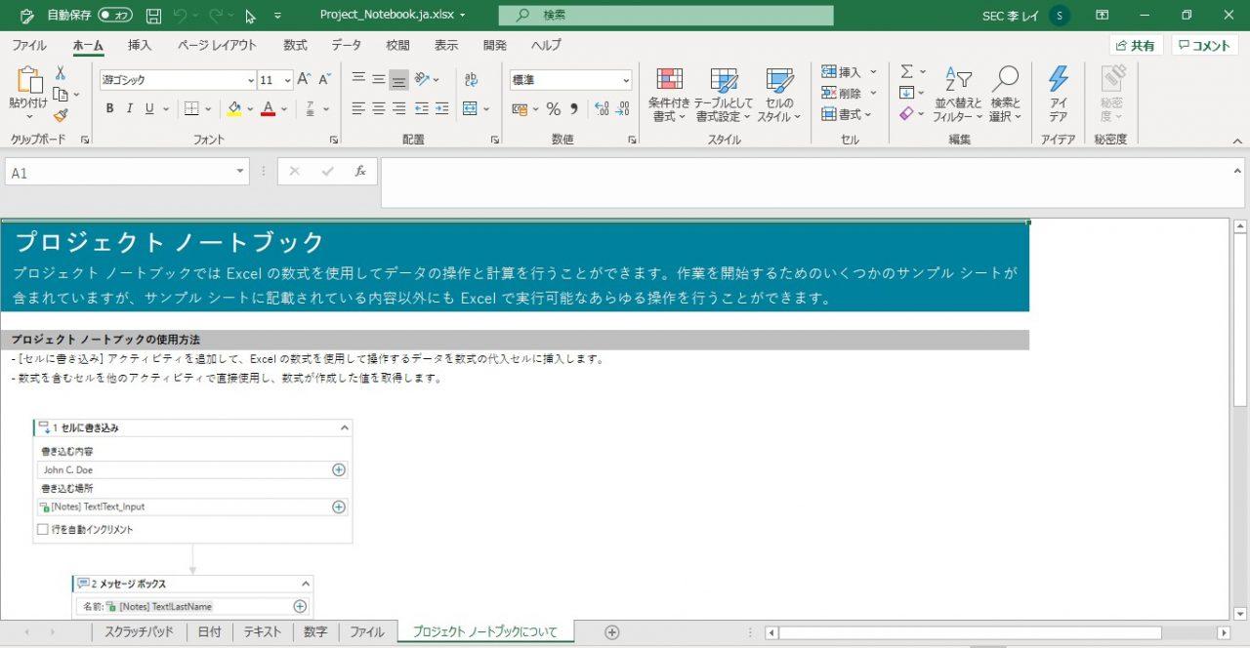Click the horizontal scrollbar thumb at the bottom
1250x648 pixels.
coord(969,632)
